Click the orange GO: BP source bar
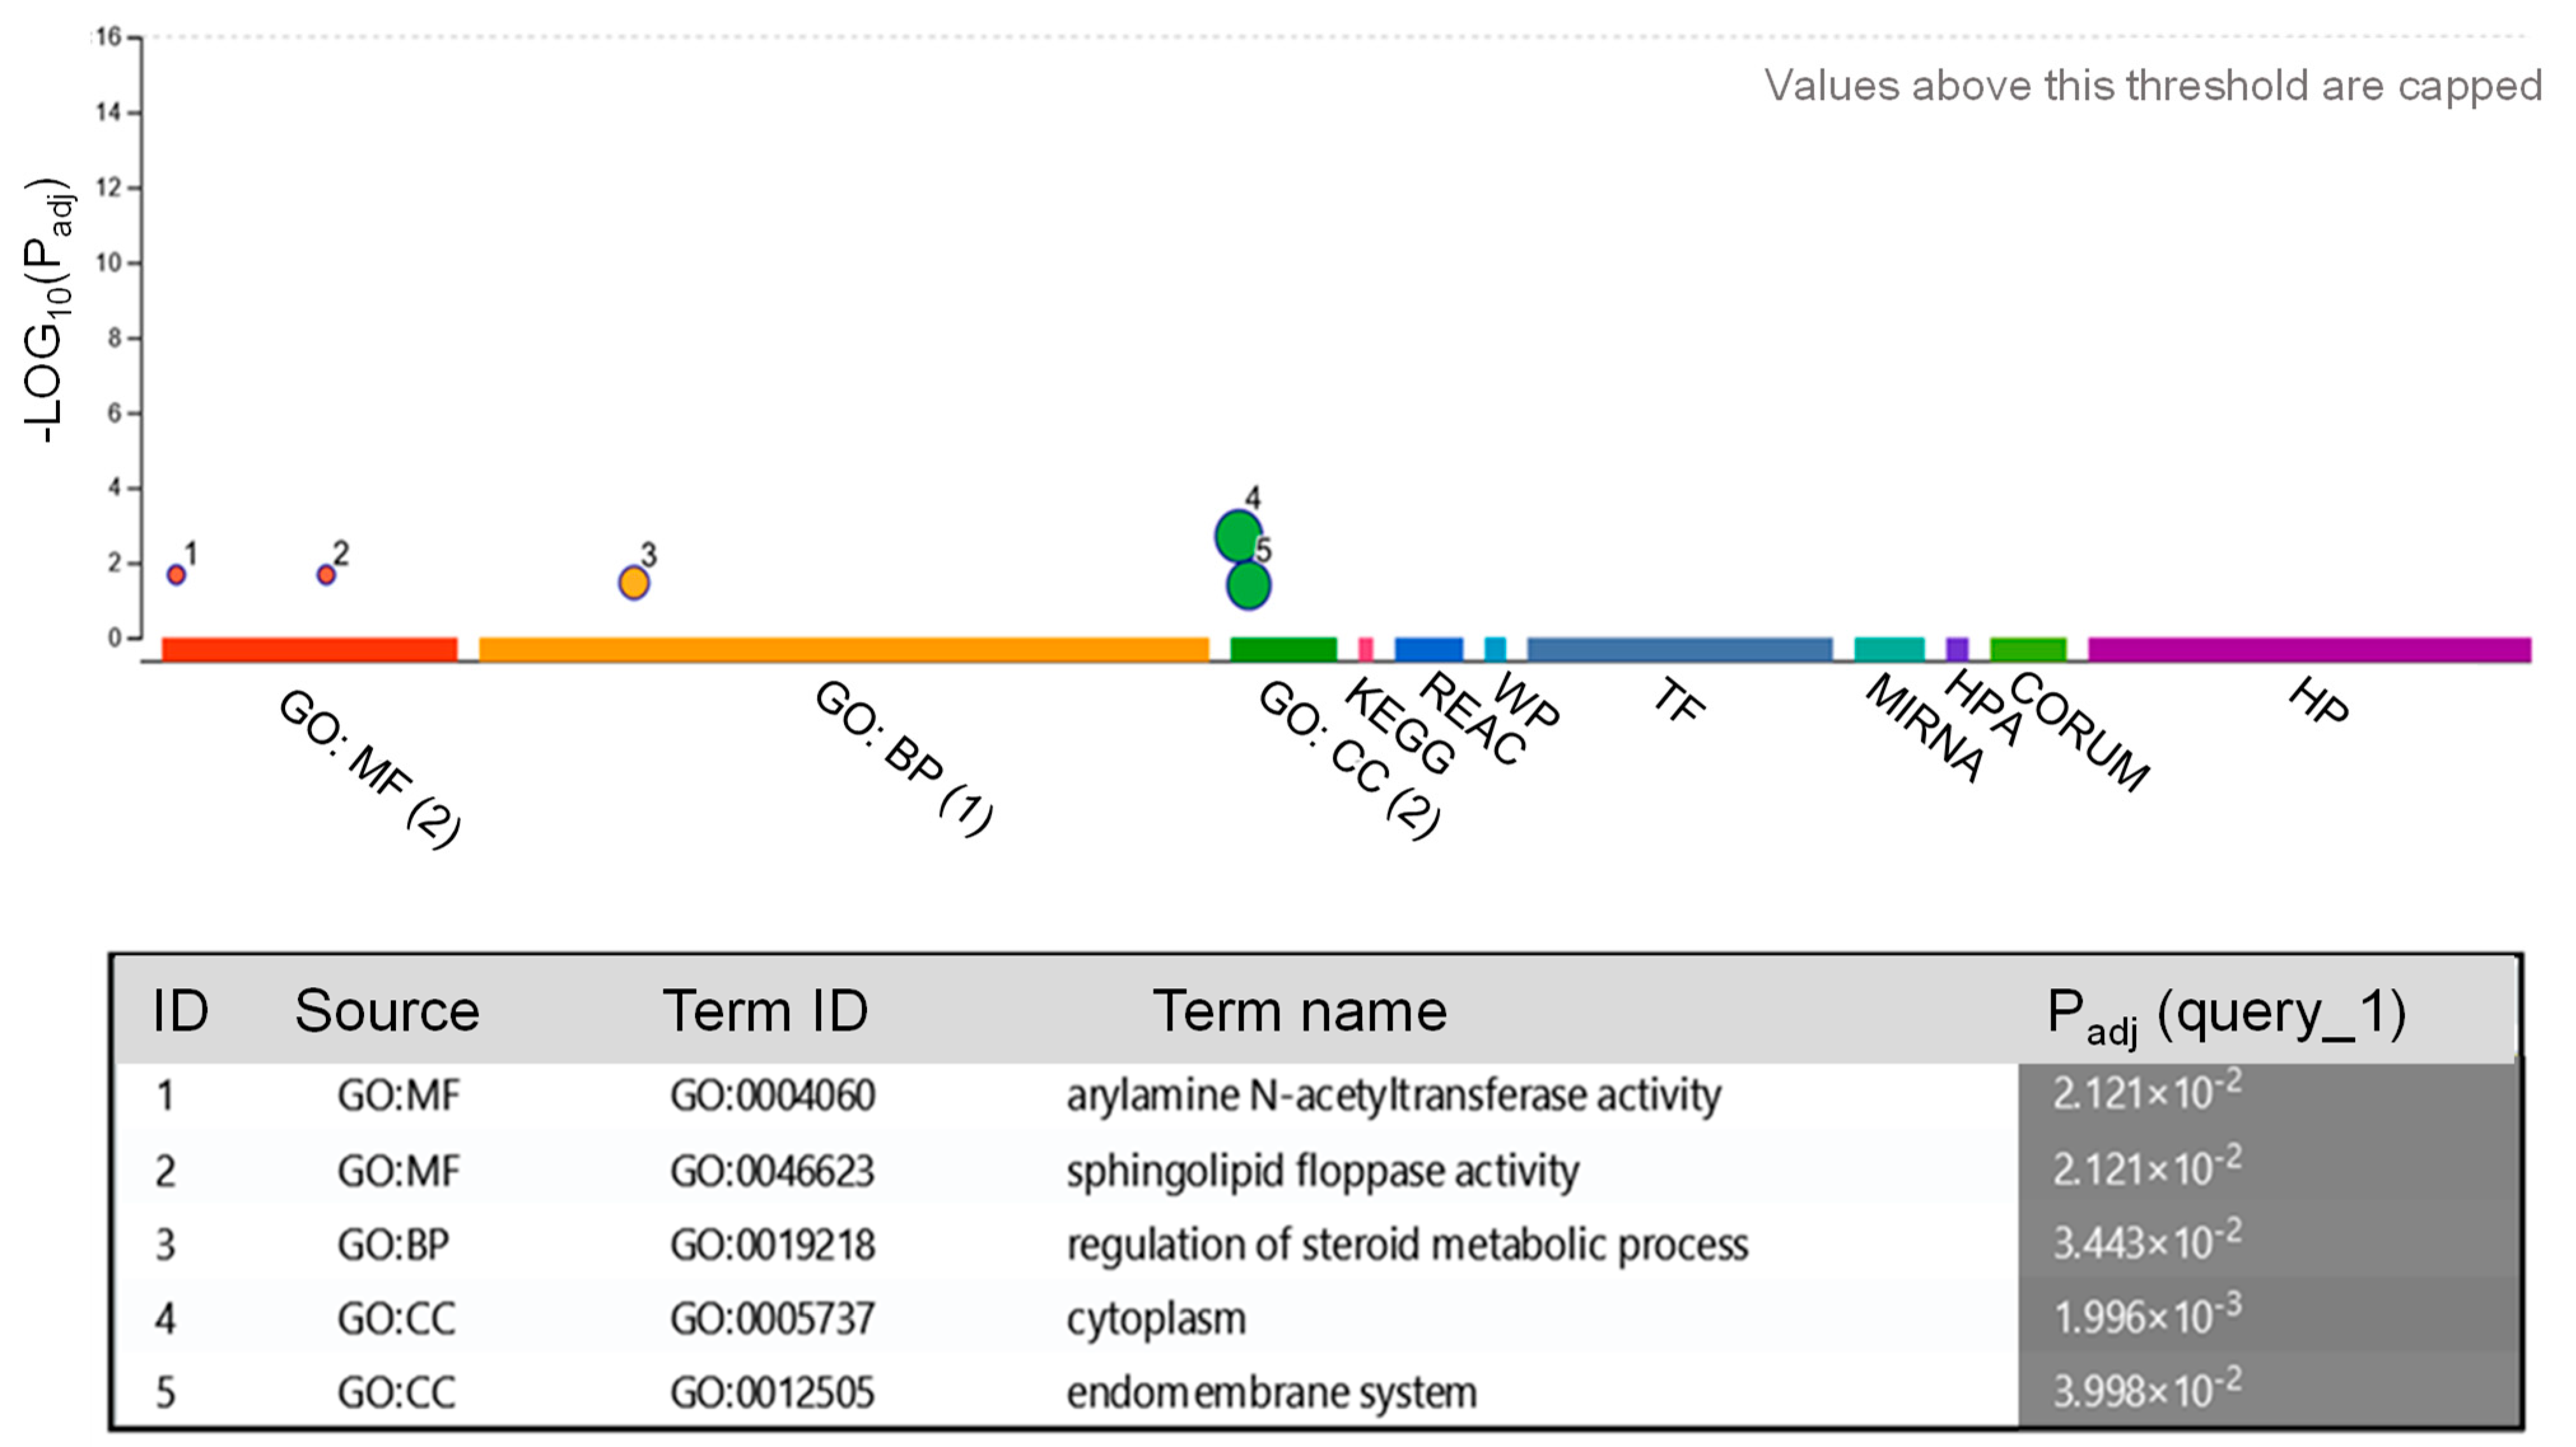 (843, 650)
